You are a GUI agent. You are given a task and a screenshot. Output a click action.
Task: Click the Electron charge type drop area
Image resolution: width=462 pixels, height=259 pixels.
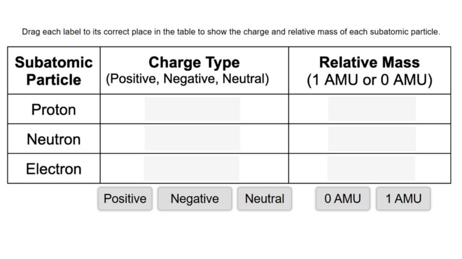point(192,168)
